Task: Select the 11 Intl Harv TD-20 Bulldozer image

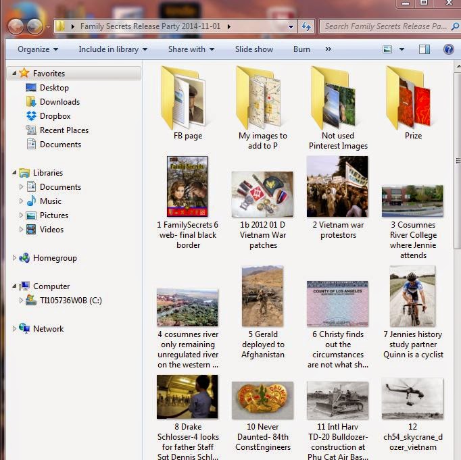Action: [x=337, y=400]
